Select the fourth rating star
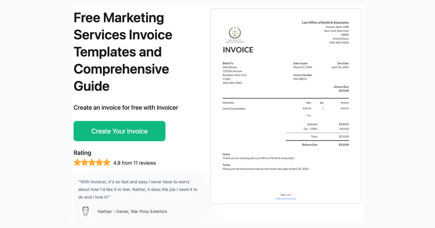This screenshot has height=228, width=435. click(x=99, y=162)
